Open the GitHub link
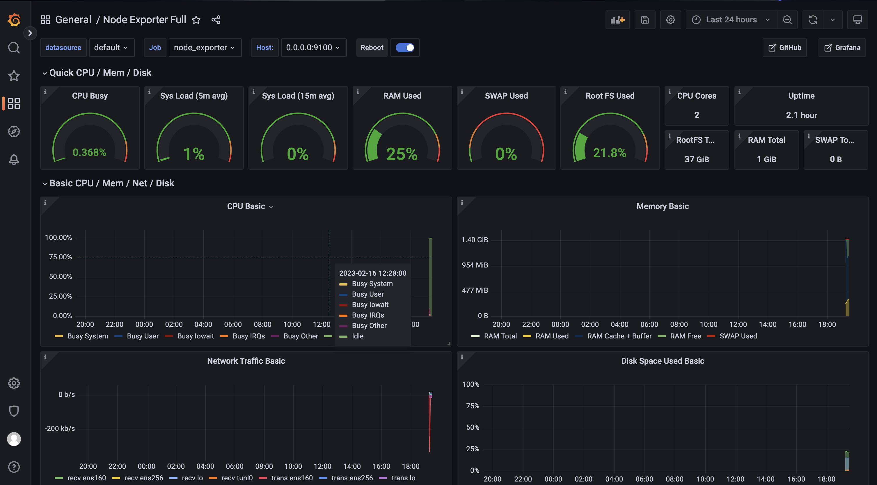 tap(784, 48)
